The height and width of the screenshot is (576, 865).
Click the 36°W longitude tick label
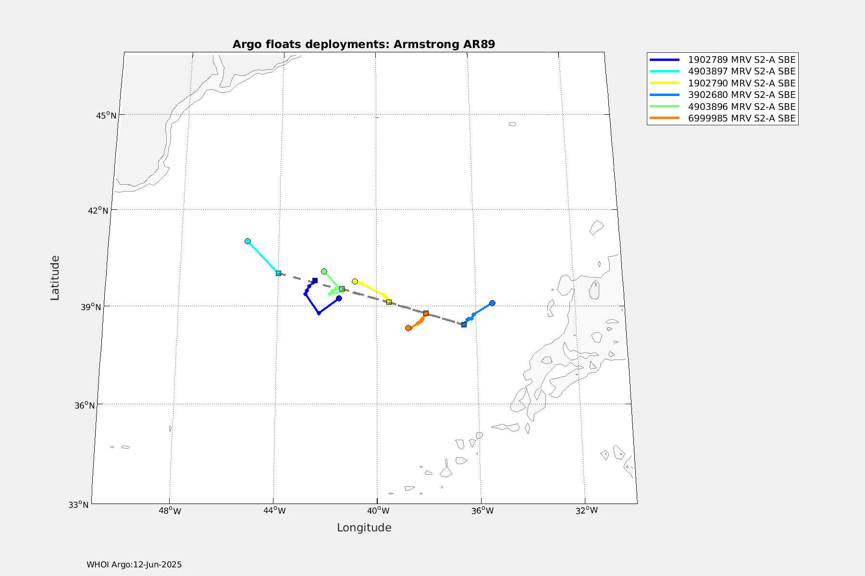[482, 511]
